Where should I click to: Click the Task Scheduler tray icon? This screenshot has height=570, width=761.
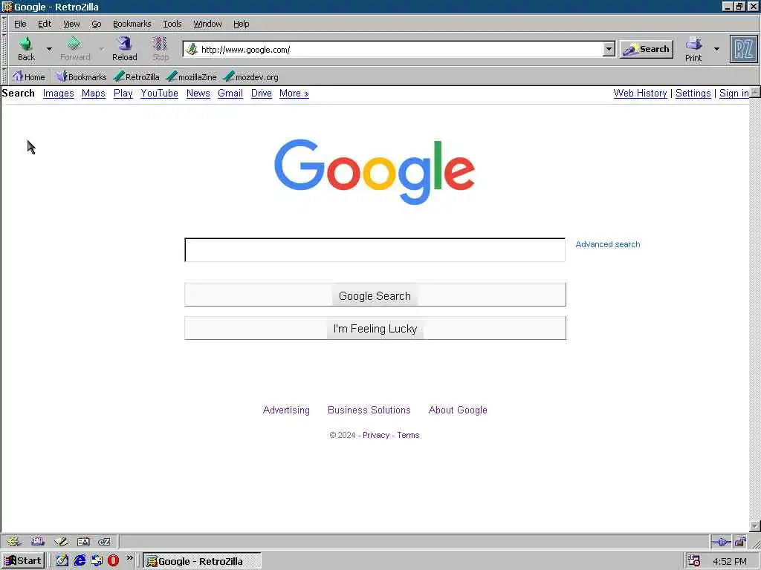(x=694, y=561)
